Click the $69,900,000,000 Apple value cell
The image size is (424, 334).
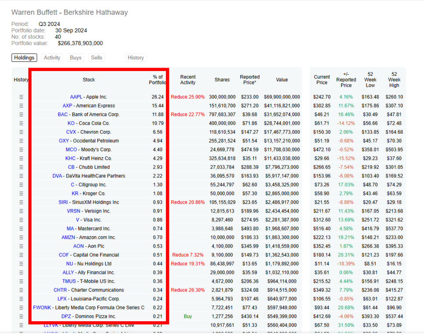point(282,97)
